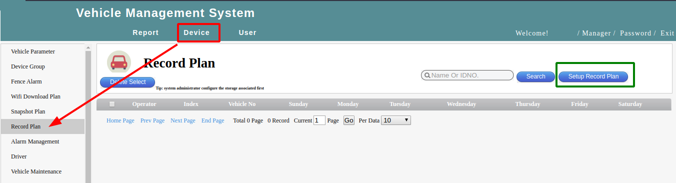Click the Next Page link
This screenshot has height=183, width=676.
(x=183, y=120)
